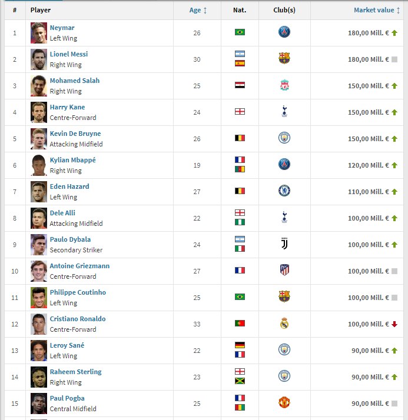Click the Tottenham crest in Harry Kane's row
The height and width of the screenshot is (420, 408).
[x=284, y=111]
